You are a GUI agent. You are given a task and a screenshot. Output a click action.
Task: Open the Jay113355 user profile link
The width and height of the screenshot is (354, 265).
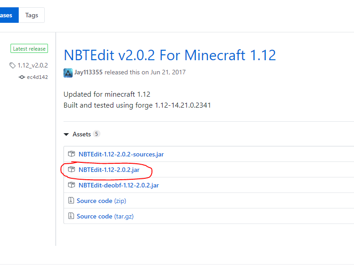click(x=89, y=72)
